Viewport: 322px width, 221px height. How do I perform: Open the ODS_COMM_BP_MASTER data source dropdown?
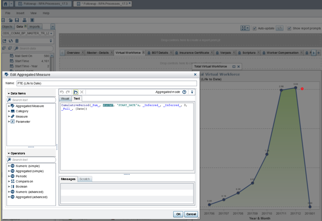51,33
